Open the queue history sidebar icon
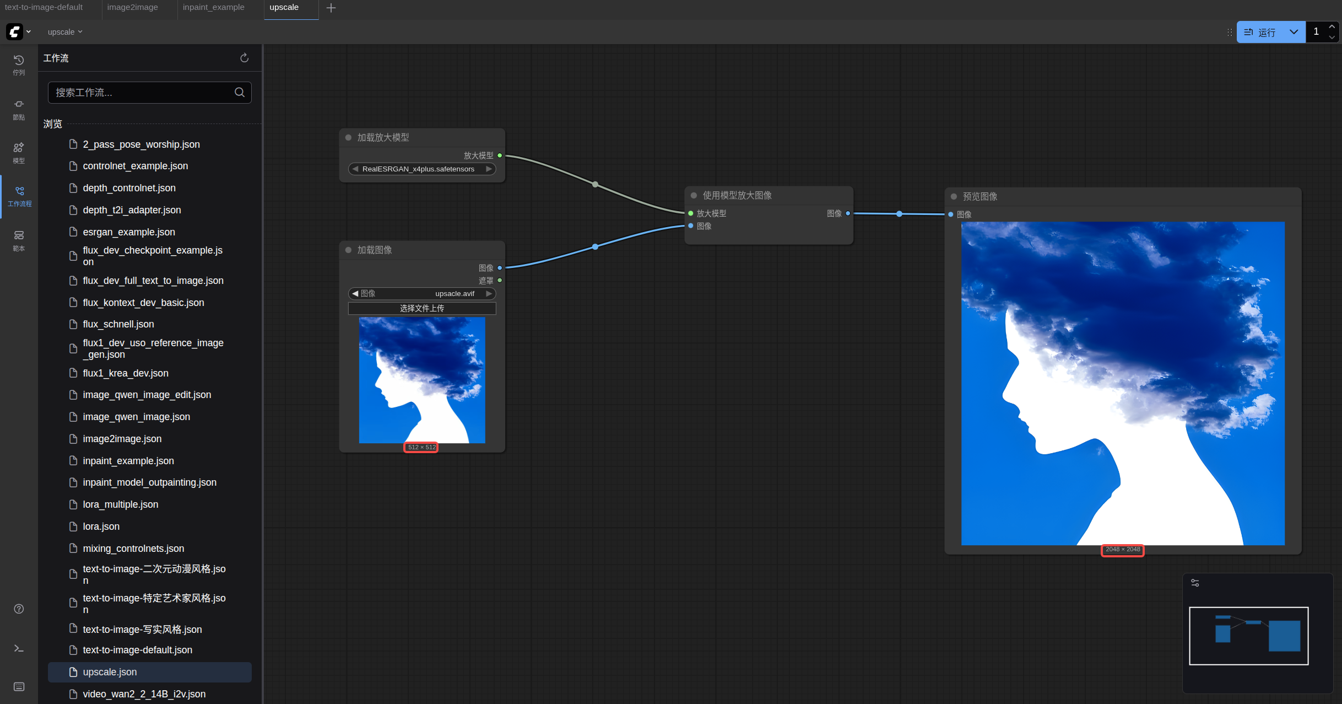1342x704 pixels. click(x=19, y=65)
